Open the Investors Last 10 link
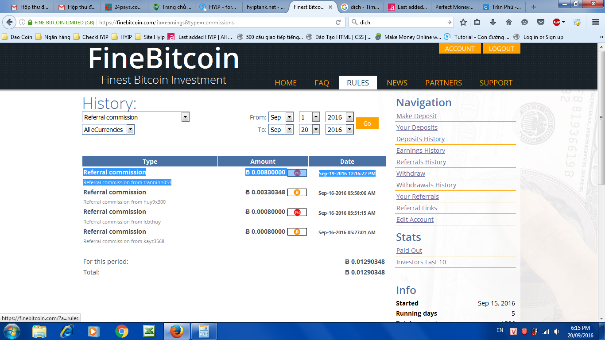This screenshot has height=340, width=605. pos(421,262)
